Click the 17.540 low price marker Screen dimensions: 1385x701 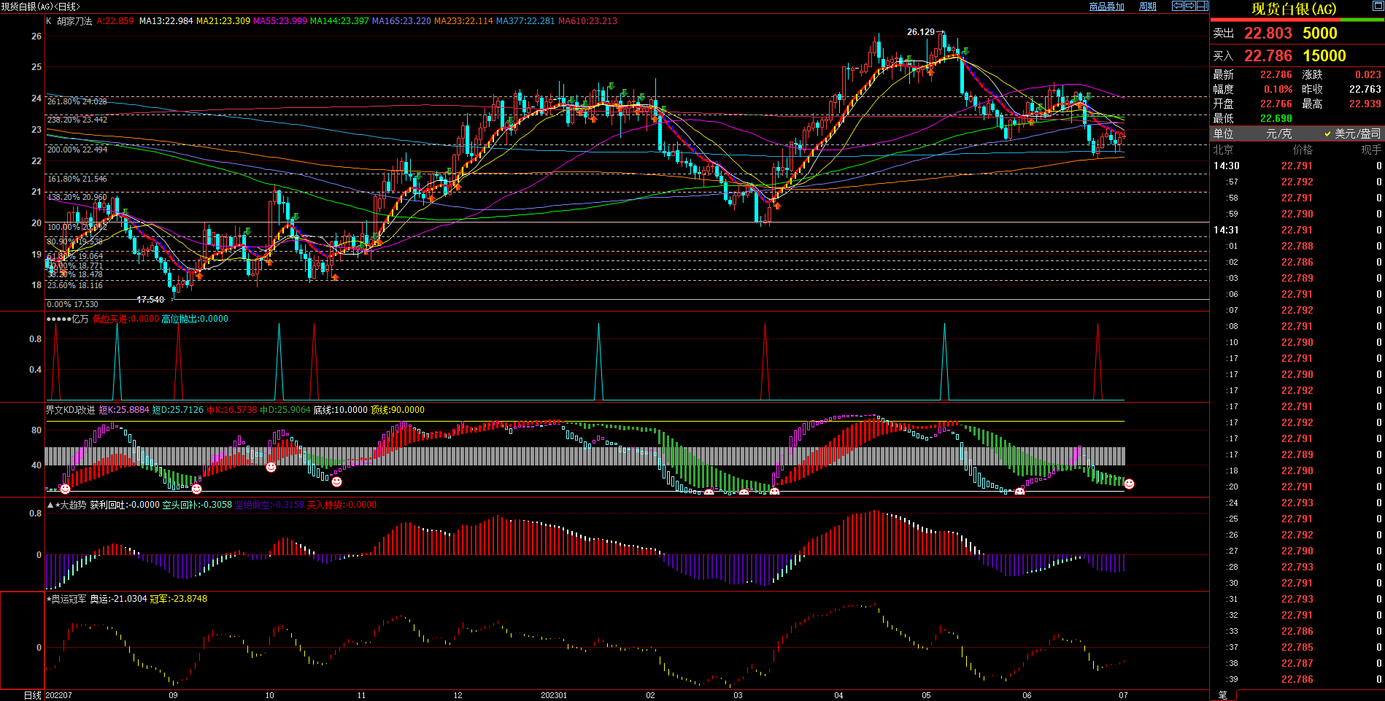(151, 300)
